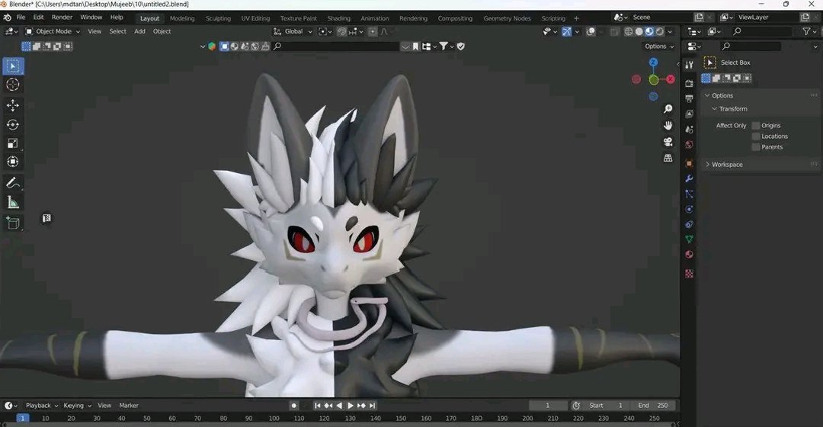Viewport: 823px width, 427px height.
Task: Switch to wireframe viewport shading
Action: click(x=628, y=31)
